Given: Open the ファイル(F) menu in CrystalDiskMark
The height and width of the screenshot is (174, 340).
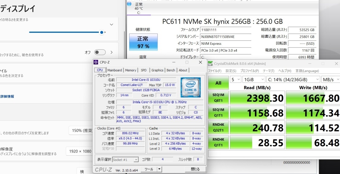Looking at the screenshot, I should [215, 71].
